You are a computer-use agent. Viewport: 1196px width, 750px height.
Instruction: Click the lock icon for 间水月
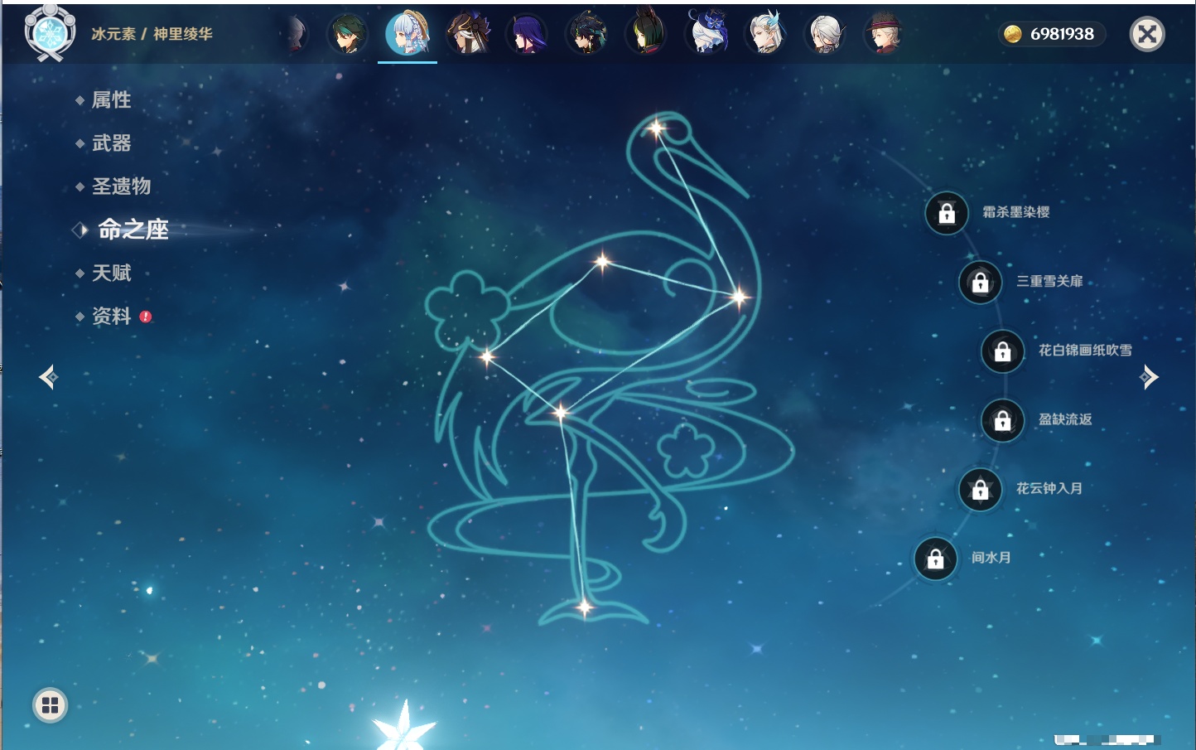[936, 559]
